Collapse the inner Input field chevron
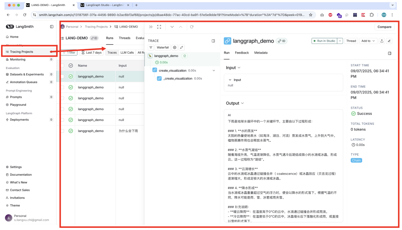This screenshot has width=402, height=230. pos(230,80)
